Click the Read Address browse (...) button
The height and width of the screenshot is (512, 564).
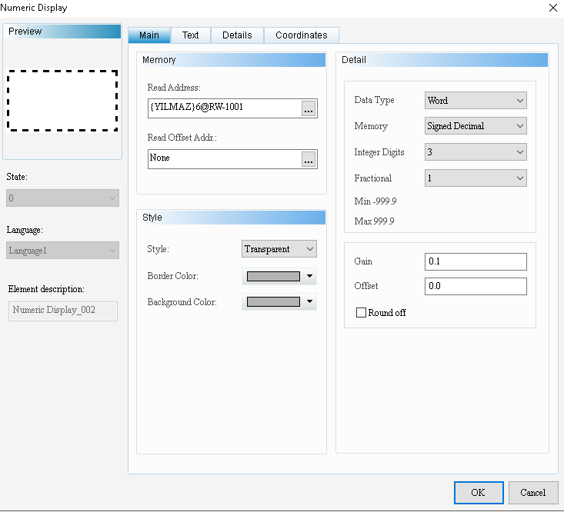click(x=309, y=108)
